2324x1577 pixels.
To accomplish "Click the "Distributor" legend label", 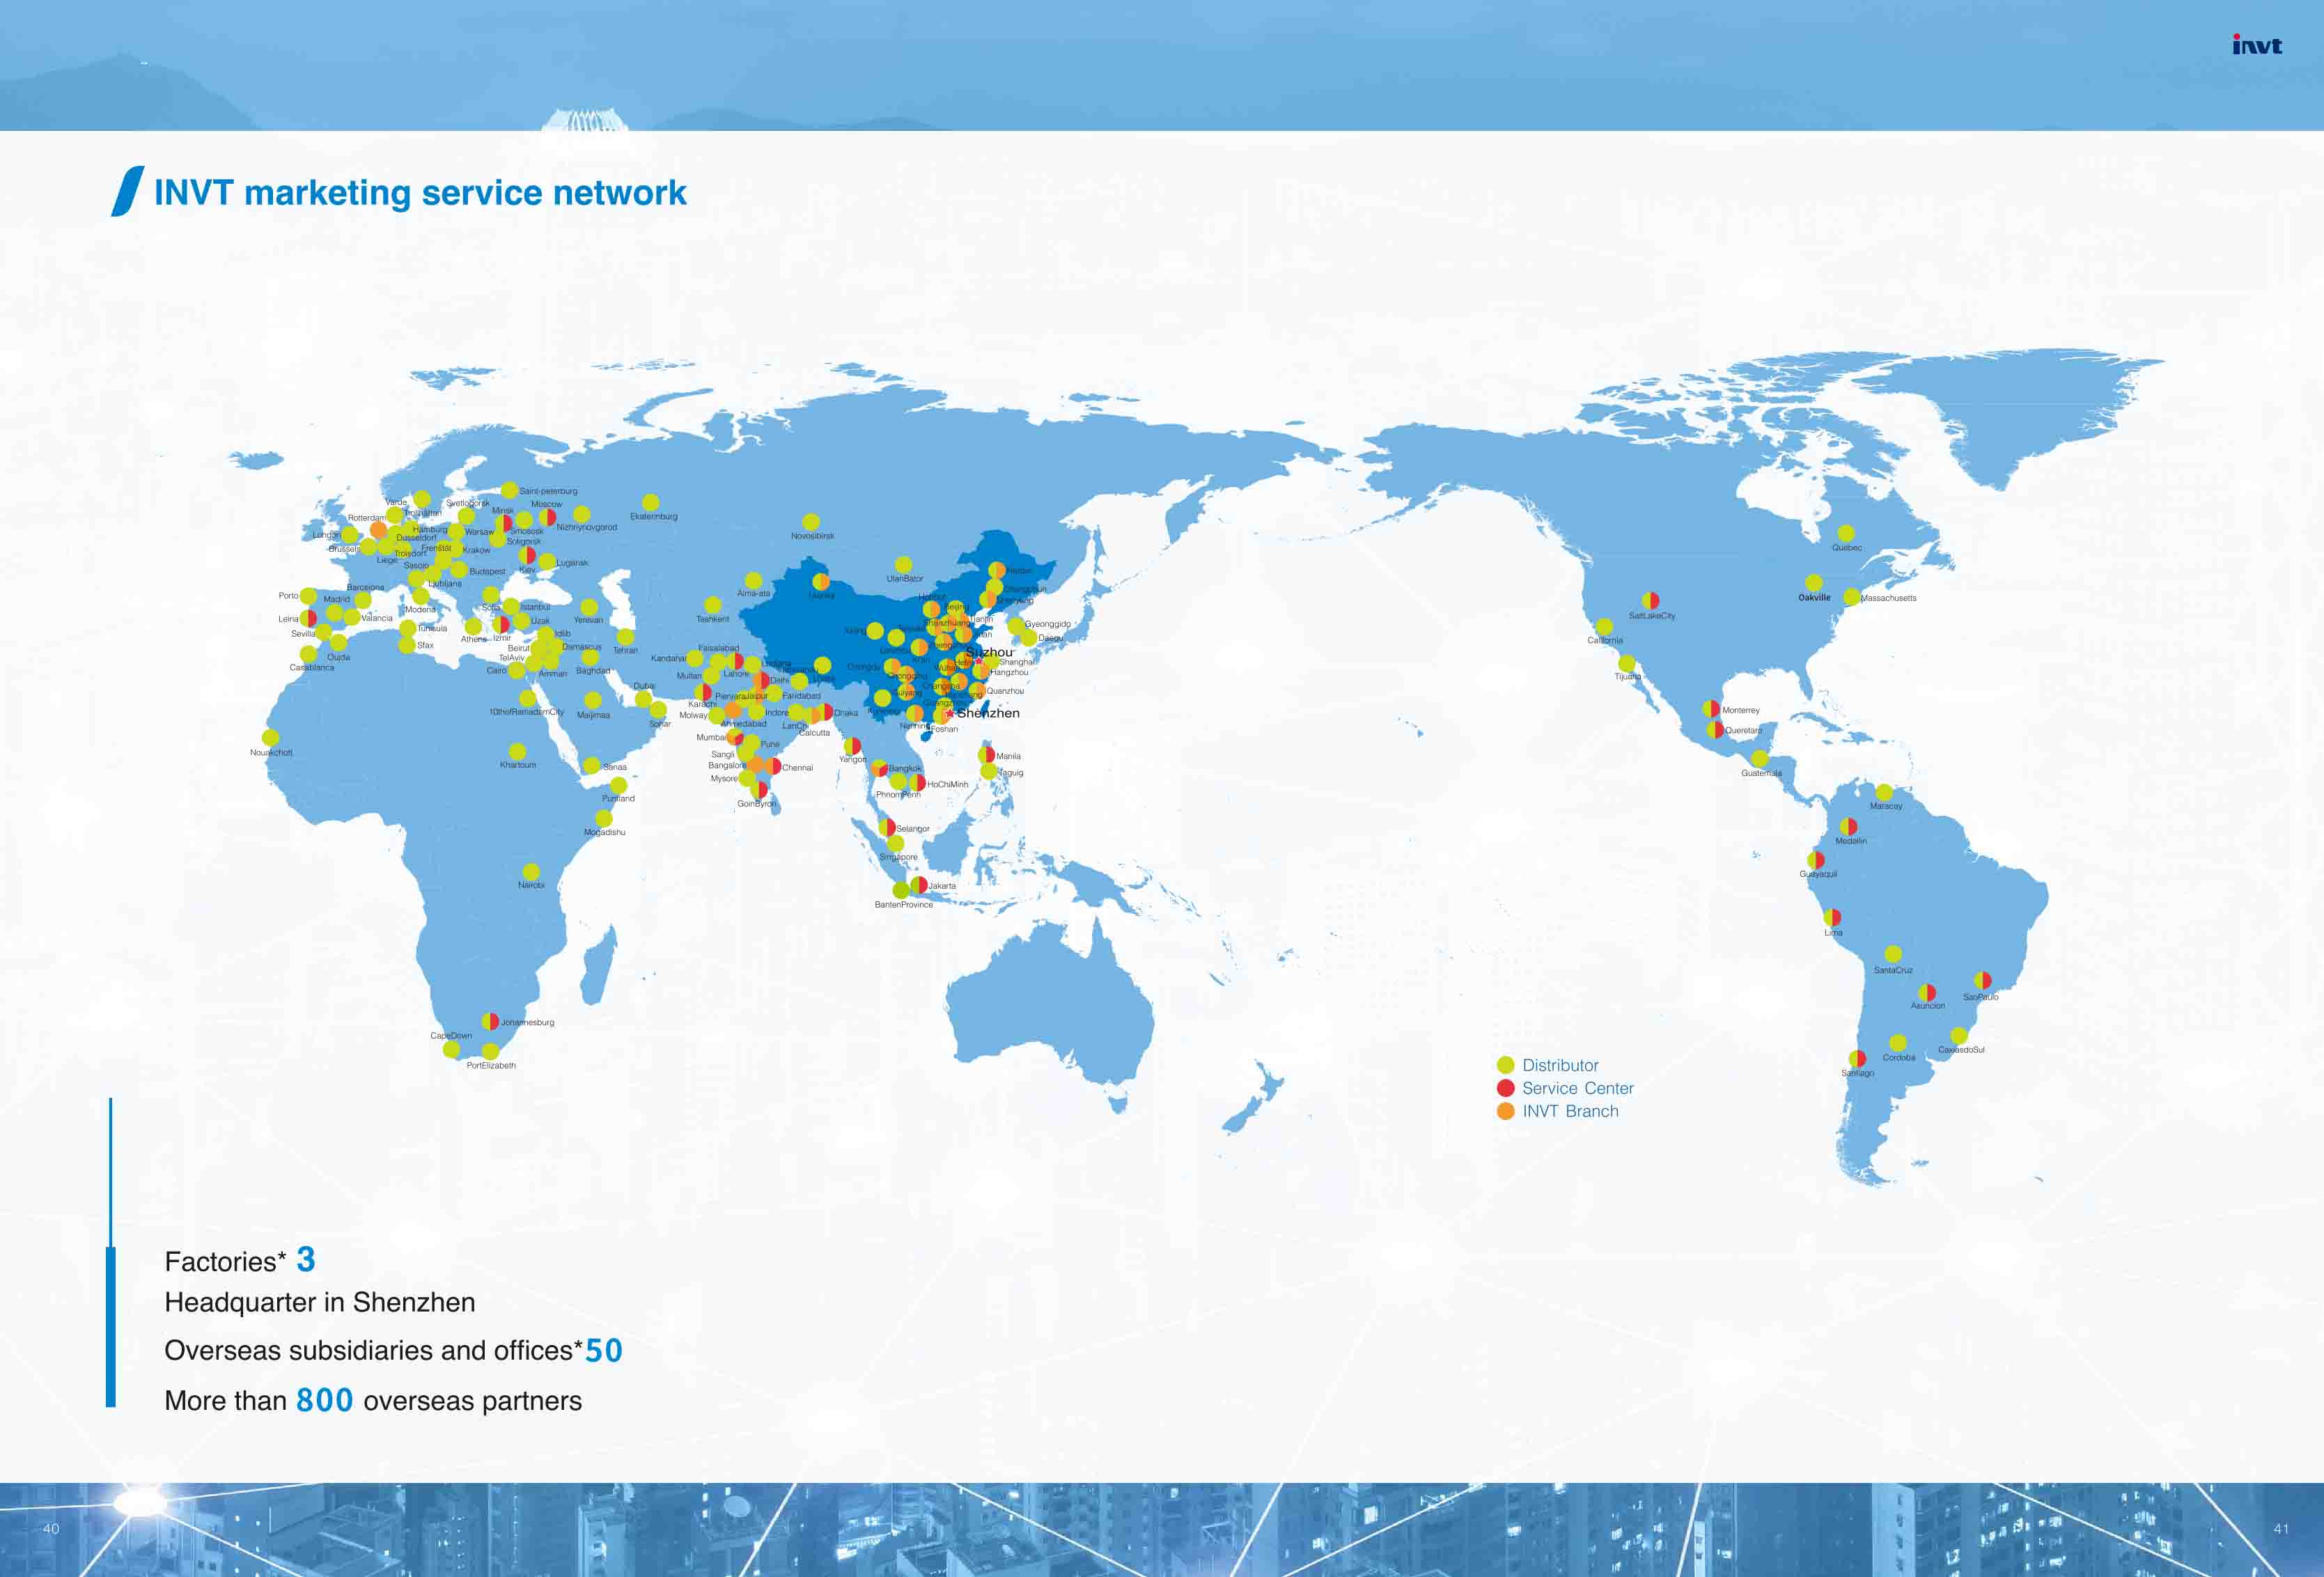I will tap(1560, 1065).
